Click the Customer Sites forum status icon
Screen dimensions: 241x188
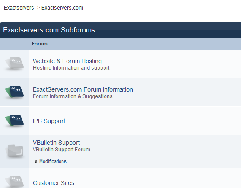[x=14, y=182]
